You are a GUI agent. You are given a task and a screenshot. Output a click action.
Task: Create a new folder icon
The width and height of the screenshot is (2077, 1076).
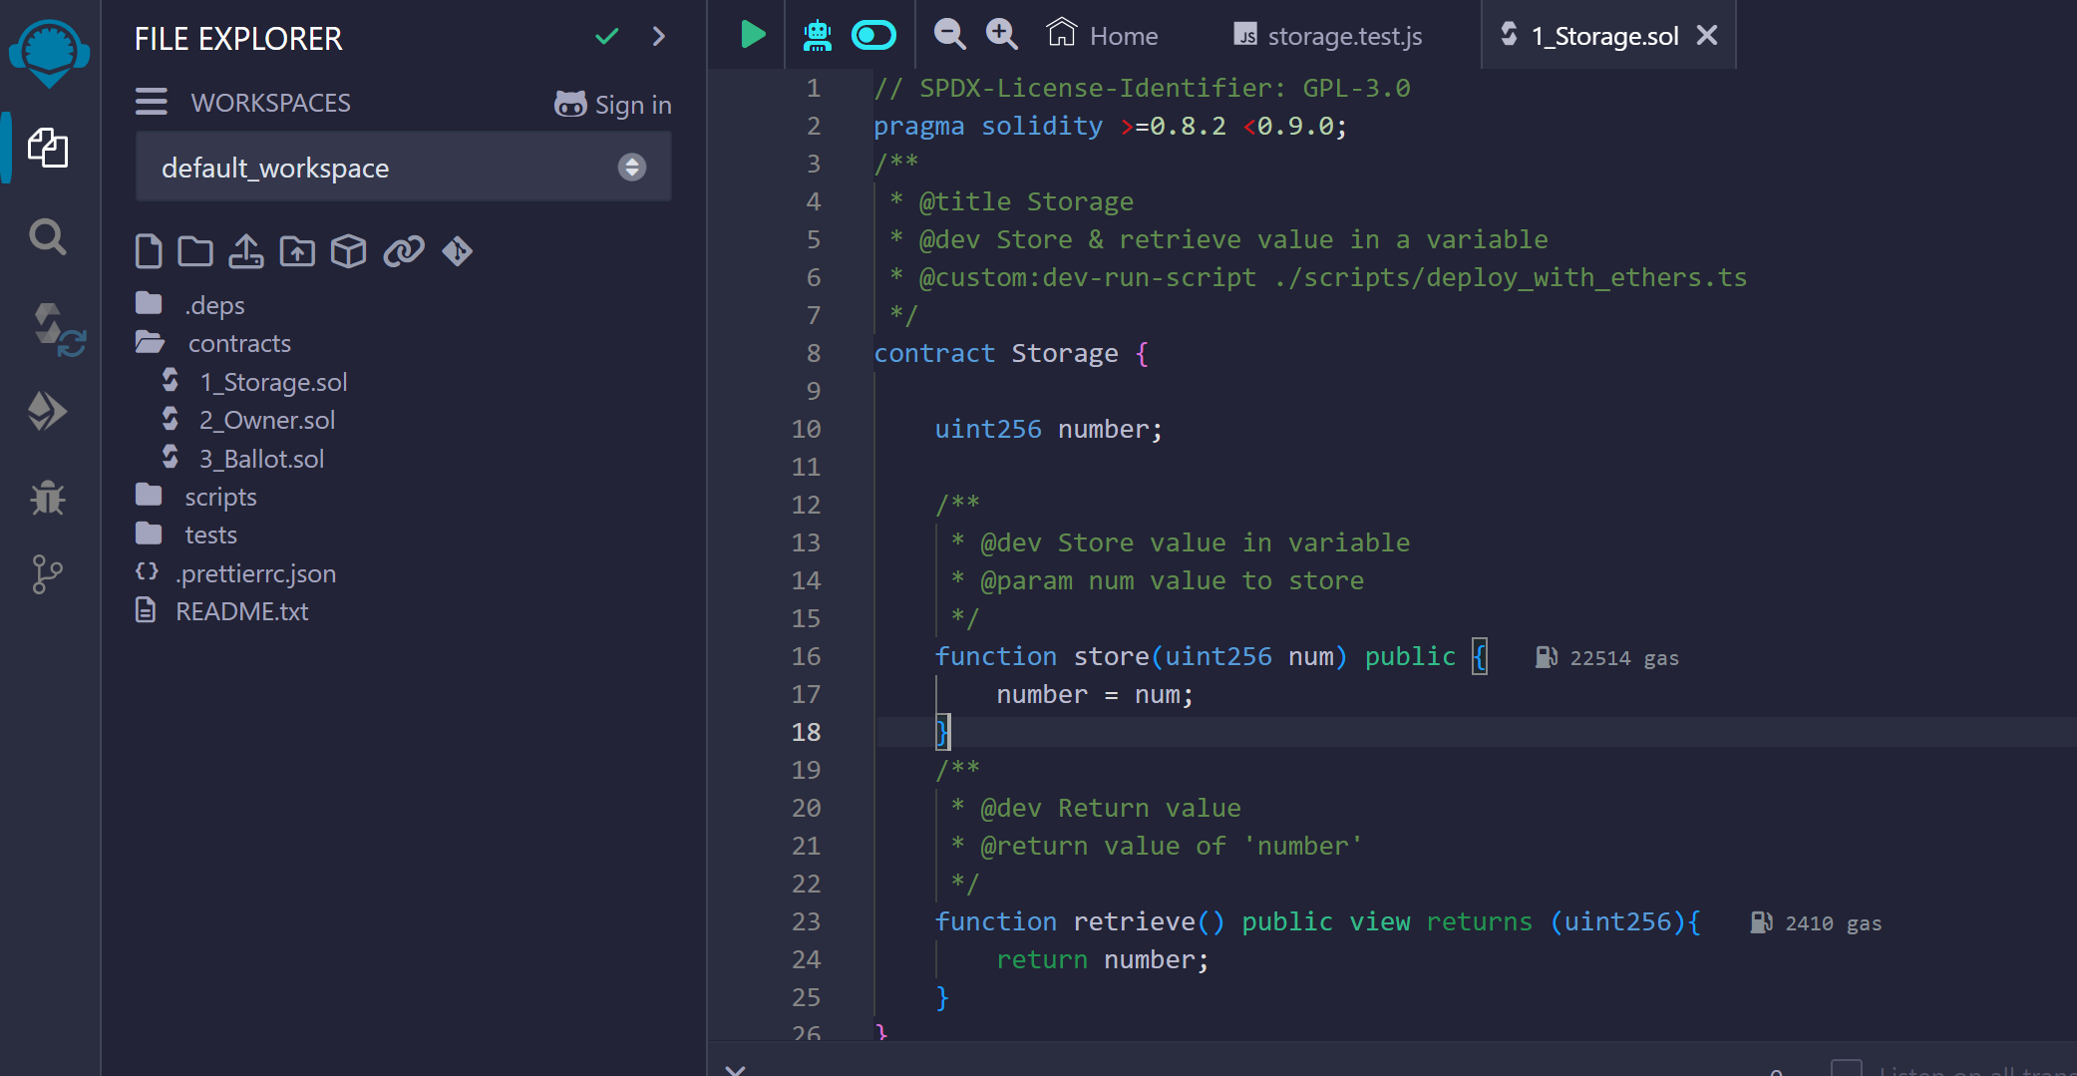(195, 251)
